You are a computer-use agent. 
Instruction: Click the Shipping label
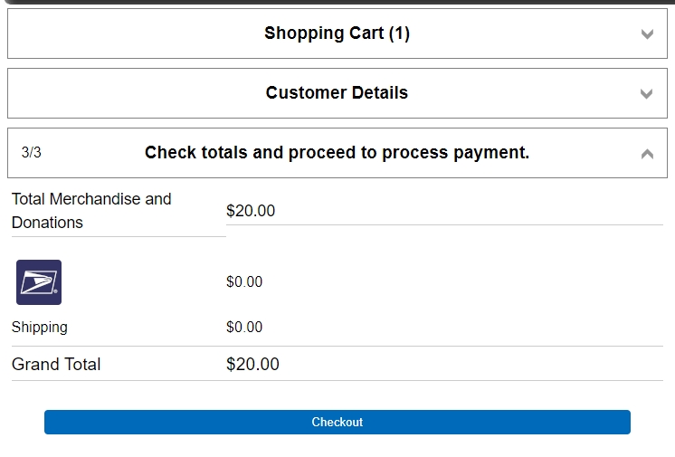(x=40, y=328)
